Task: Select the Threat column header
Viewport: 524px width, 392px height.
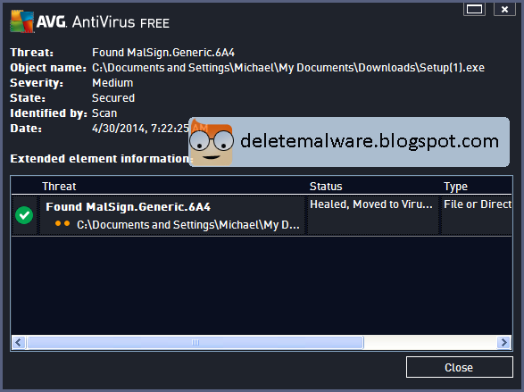Action: (x=59, y=186)
